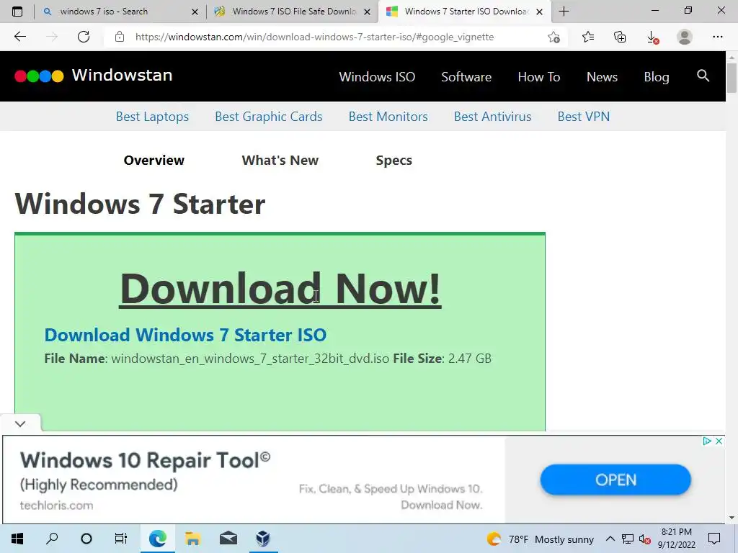738x553 pixels.
Task: Open the Mail app on taskbar
Action: [x=228, y=539]
